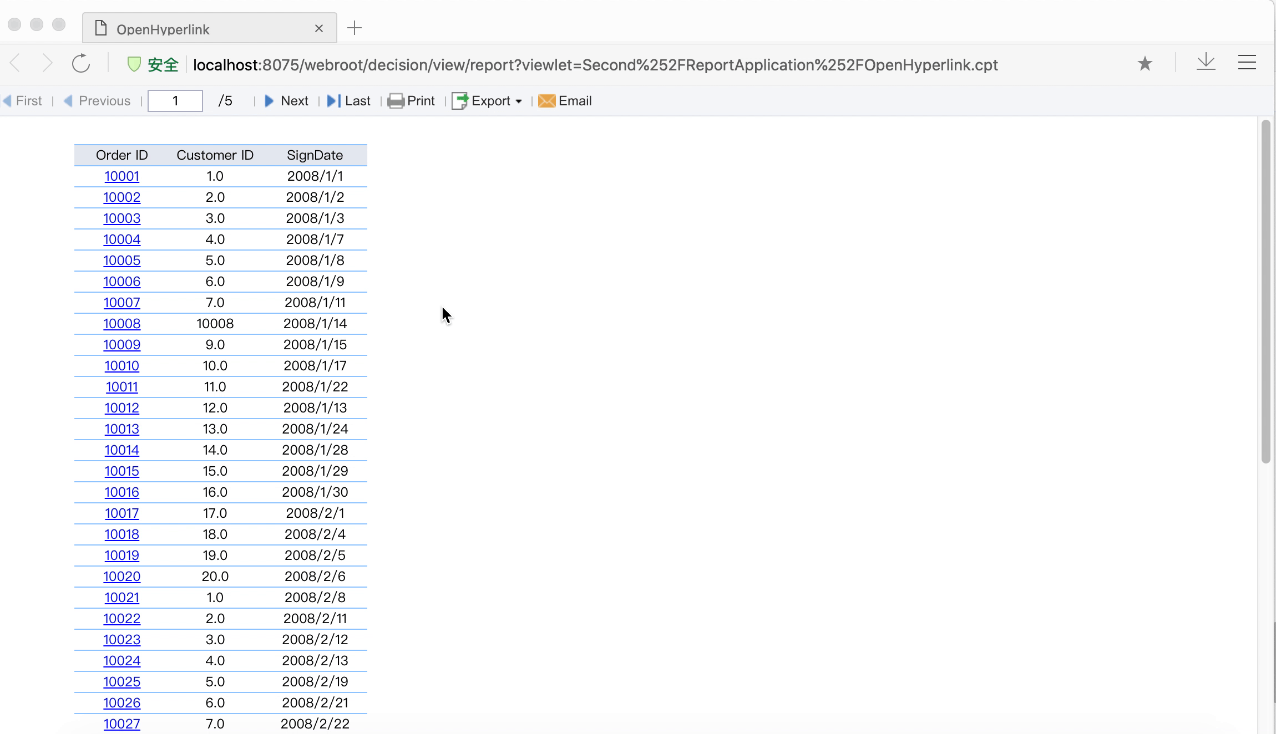Open order 10015 hyperlink
This screenshot has height=734, width=1276.
(x=121, y=471)
